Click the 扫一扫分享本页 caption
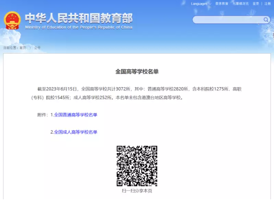The height and width of the screenshot is (203, 274). (x=137, y=190)
